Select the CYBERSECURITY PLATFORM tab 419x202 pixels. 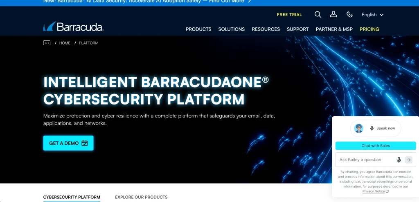coord(72,197)
